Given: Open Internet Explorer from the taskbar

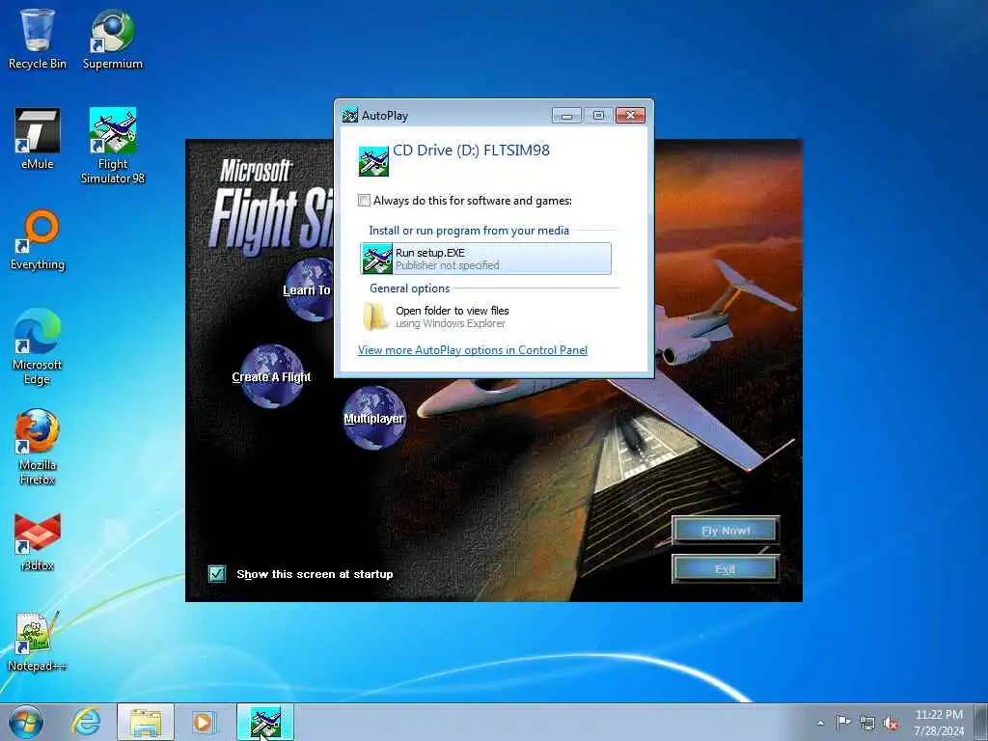Looking at the screenshot, I should (86, 723).
